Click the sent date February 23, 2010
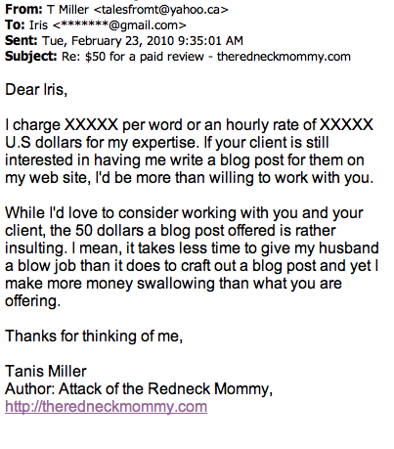This screenshot has width=394, height=449. pyautogui.click(x=109, y=41)
